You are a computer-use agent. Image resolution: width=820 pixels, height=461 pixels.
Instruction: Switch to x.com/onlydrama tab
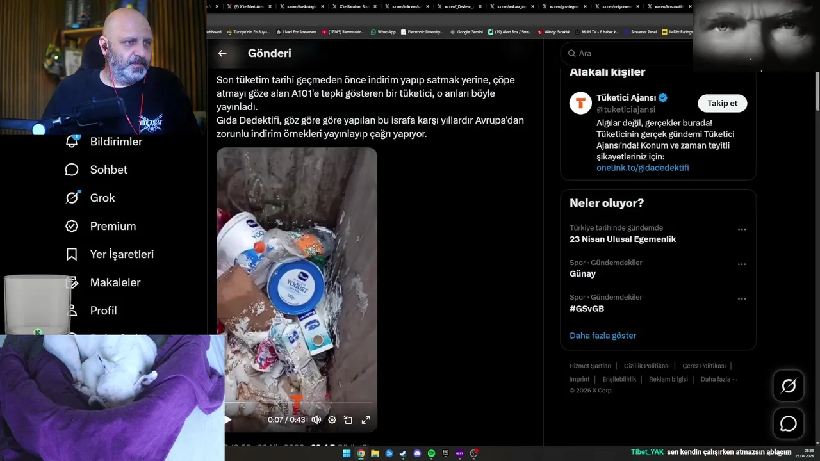[616, 6]
